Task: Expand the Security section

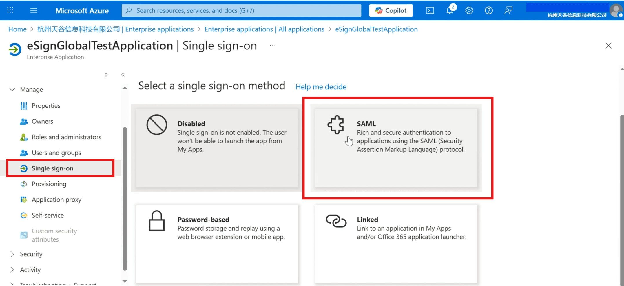Action: coord(26,254)
